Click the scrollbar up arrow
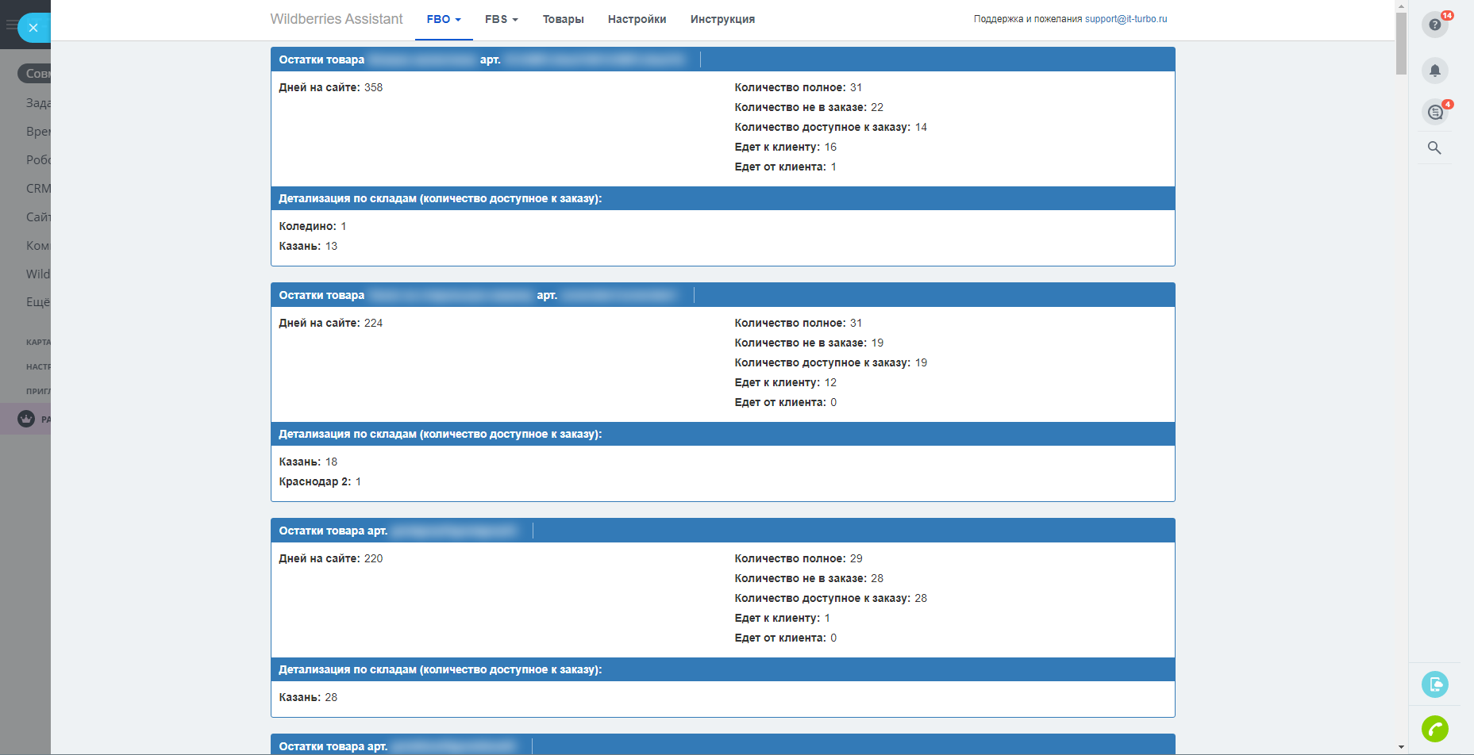The image size is (1474, 755). pyautogui.click(x=1401, y=6)
